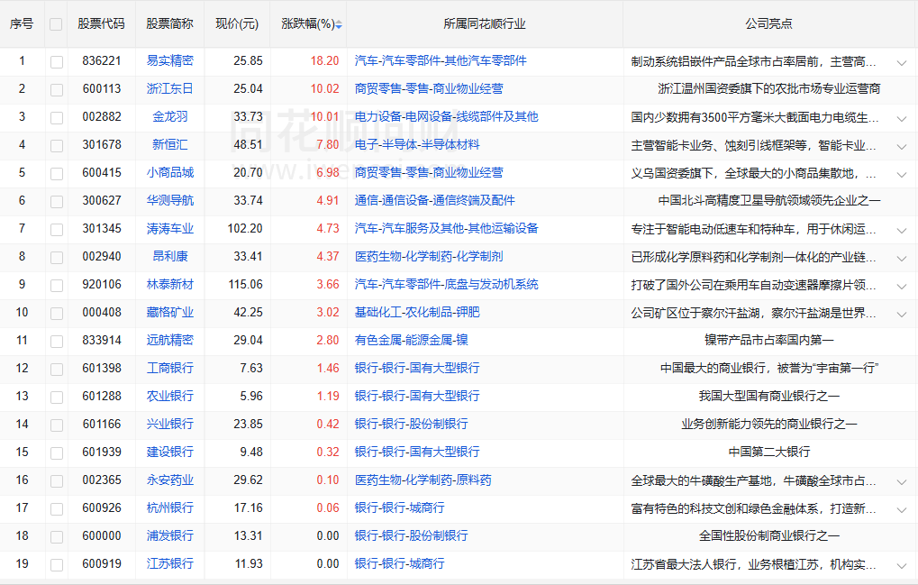Screen dimensions: 918x585
Task: Click change value 18.20
Action: coord(325,60)
